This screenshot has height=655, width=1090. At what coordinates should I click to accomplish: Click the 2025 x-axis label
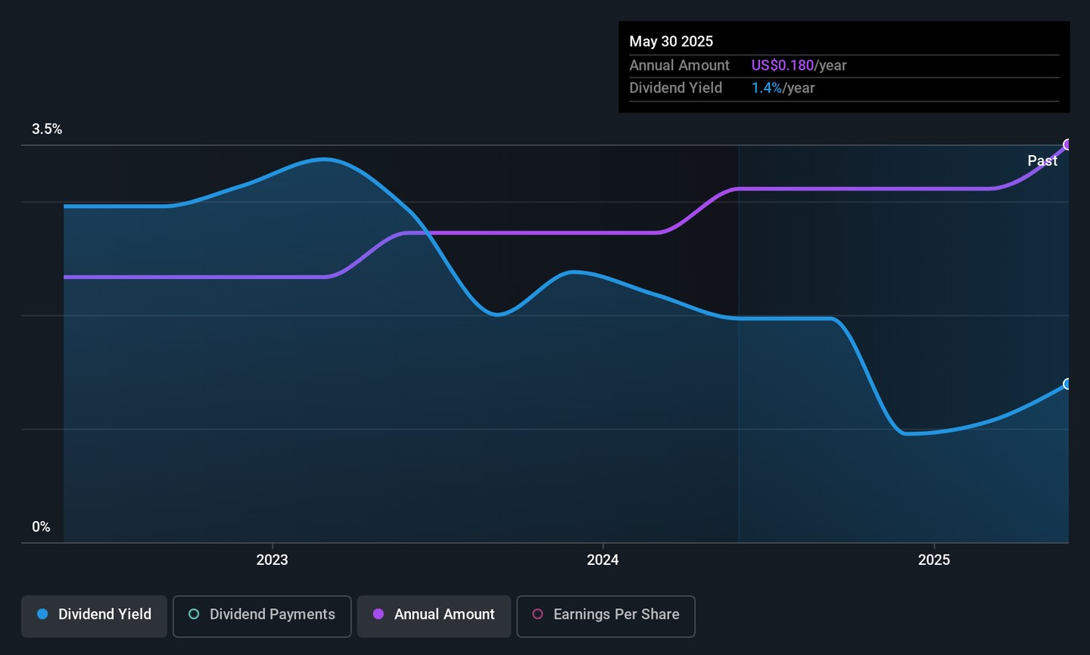(933, 560)
